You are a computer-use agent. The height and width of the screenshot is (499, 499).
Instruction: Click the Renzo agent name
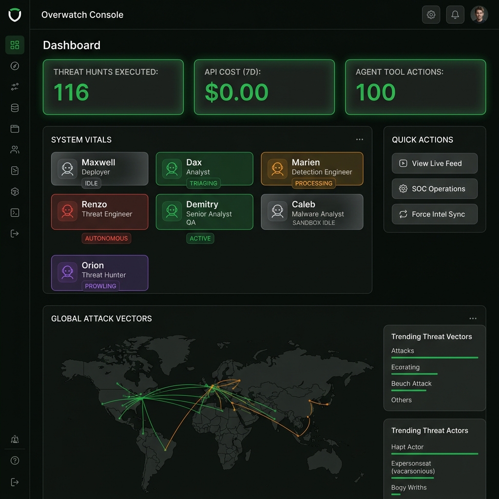tap(94, 204)
